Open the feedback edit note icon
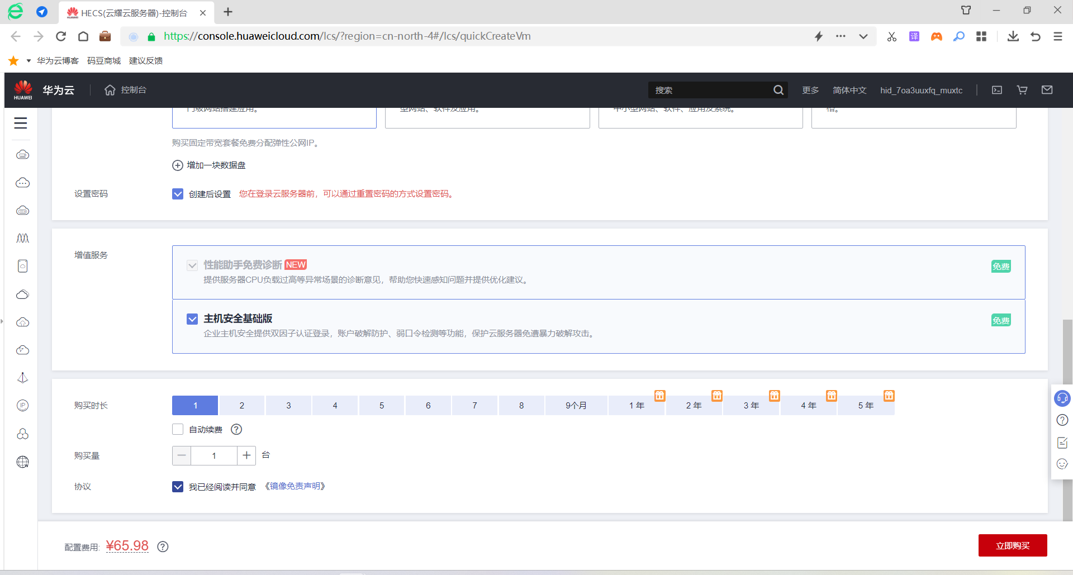The image size is (1073, 575). [1062, 443]
